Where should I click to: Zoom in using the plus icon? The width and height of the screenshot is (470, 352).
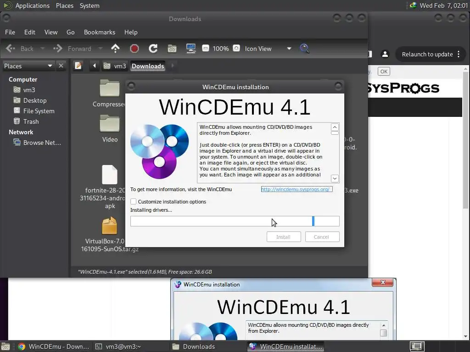(x=236, y=48)
